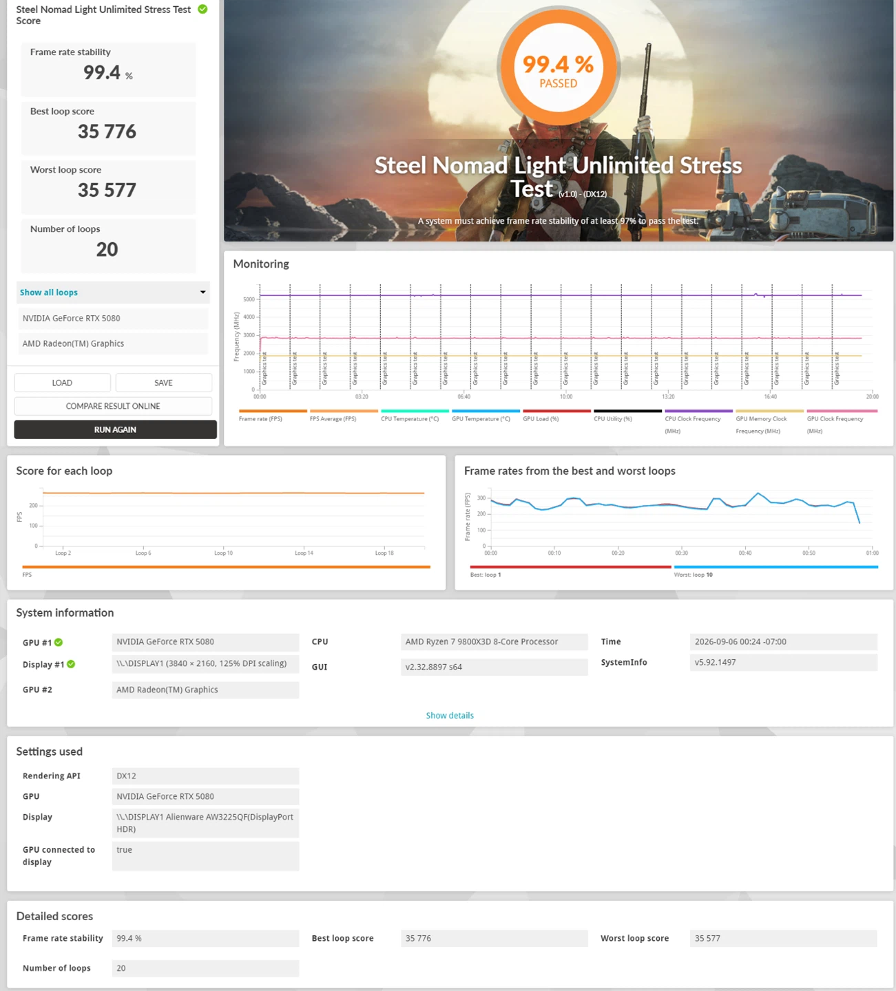
Task: Click the orange 99.4 % PASSED badge
Action: (x=559, y=68)
